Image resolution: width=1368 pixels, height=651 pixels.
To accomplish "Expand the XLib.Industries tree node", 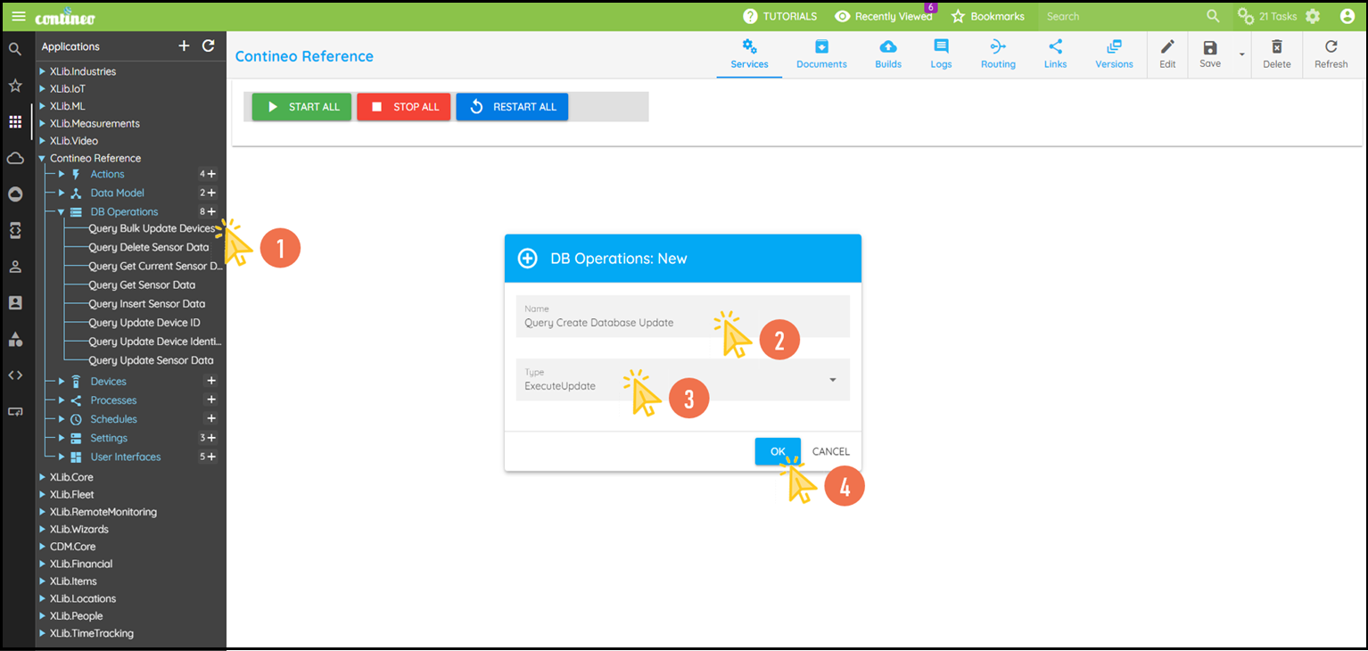I will [42, 71].
